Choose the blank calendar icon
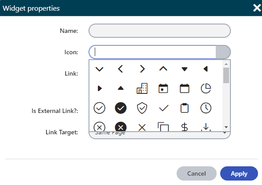The width and height of the screenshot is (262, 185). click(x=185, y=88)
